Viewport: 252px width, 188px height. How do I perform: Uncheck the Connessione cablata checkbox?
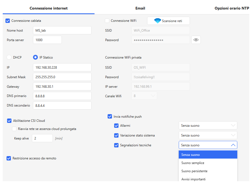8,21
